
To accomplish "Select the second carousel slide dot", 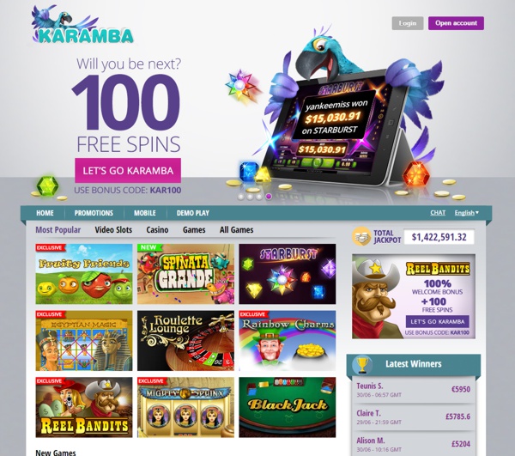I will click(x=250, y=197).
